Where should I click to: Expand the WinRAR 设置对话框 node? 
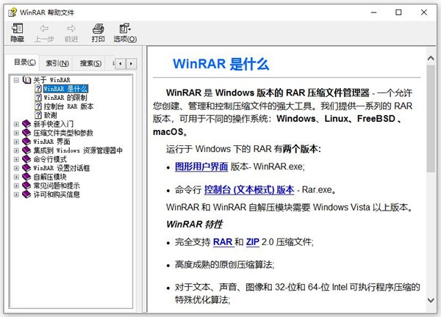click(x=16, y=168)
